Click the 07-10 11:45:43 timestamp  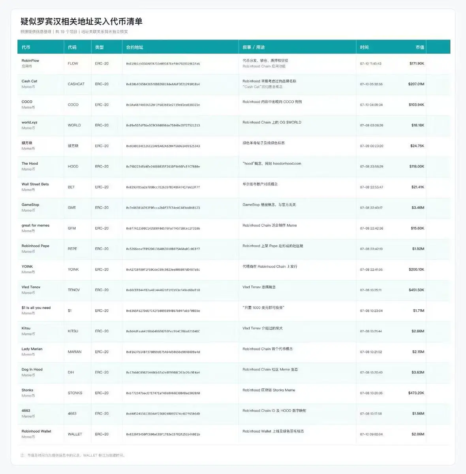371,64
